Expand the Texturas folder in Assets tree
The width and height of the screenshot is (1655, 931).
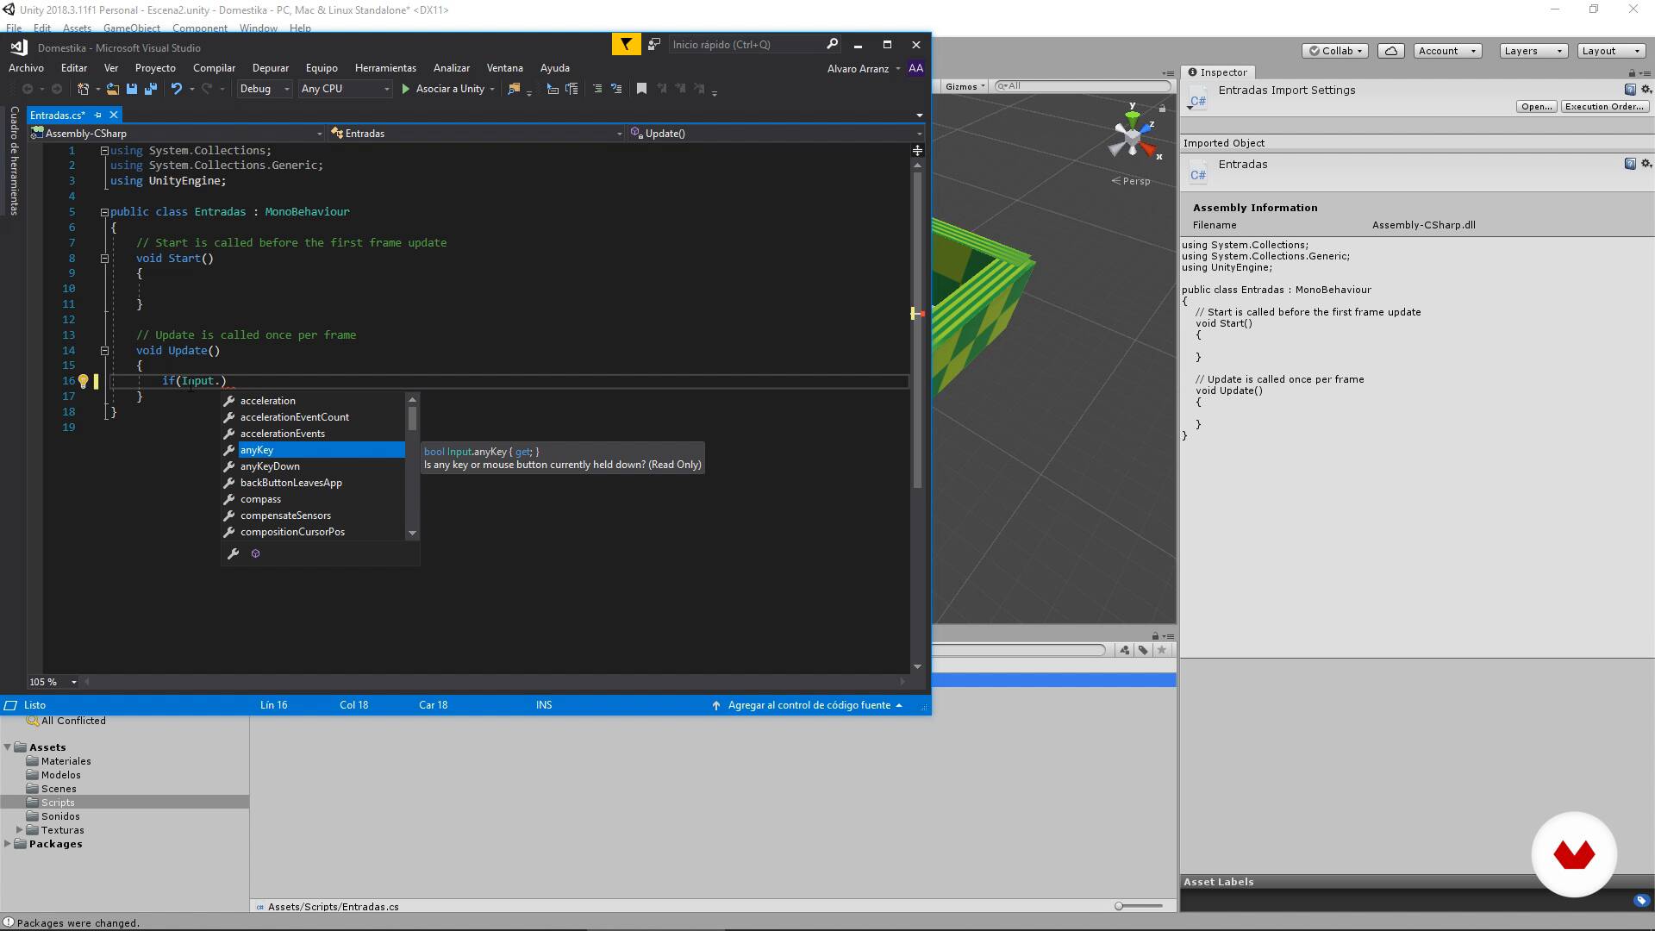(20, 830)
